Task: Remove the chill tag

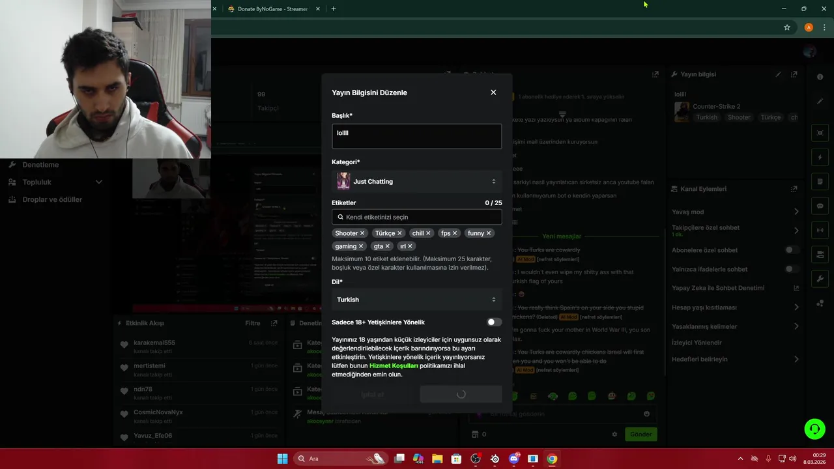Action: [428, 233]
